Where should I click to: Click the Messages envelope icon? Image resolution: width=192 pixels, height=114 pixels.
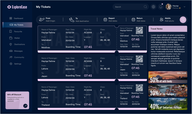(11, 51)
